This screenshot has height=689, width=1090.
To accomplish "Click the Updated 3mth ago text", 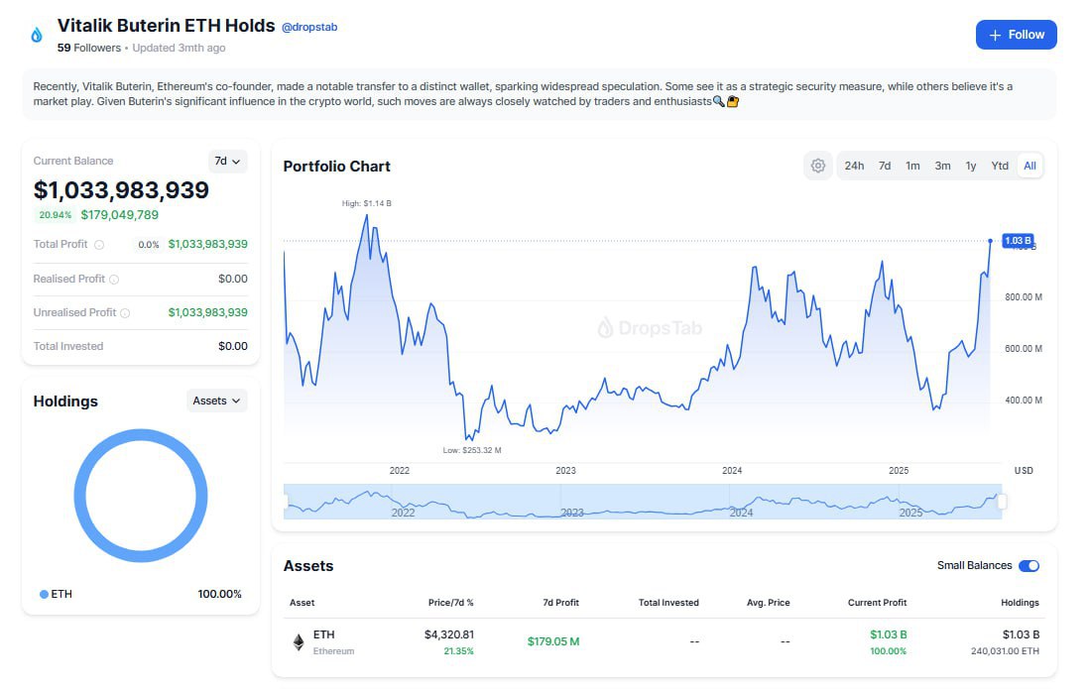I will [x=179, y=48].
